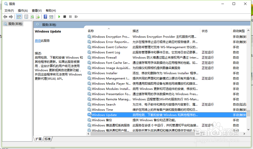The image size is (253, 149).
Task: Start service with green play icon
Action: [59, 17]
